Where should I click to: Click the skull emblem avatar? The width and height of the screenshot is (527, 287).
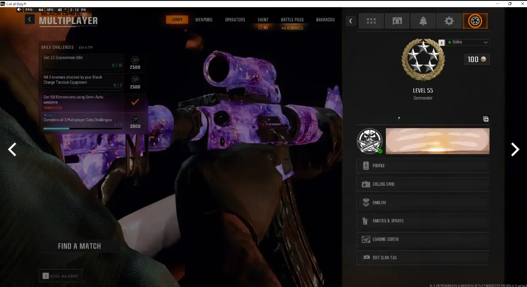(370, 141)
